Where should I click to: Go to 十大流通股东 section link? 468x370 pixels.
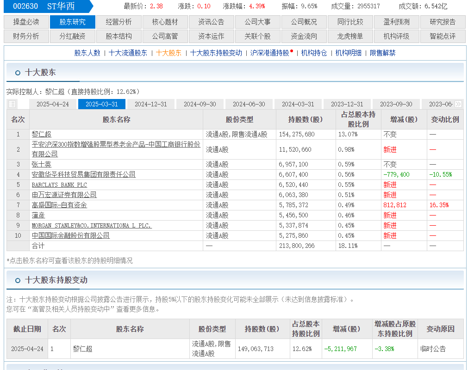128,53
